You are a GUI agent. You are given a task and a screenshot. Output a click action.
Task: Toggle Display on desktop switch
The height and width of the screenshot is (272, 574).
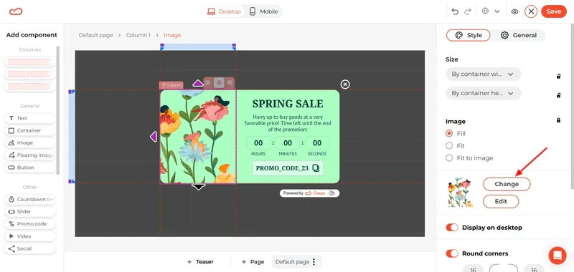click(452, 228)
